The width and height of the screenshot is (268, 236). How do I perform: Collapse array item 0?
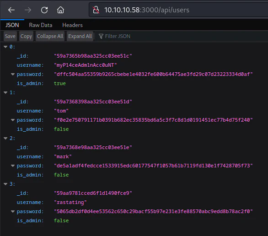[x=5, y=47]
